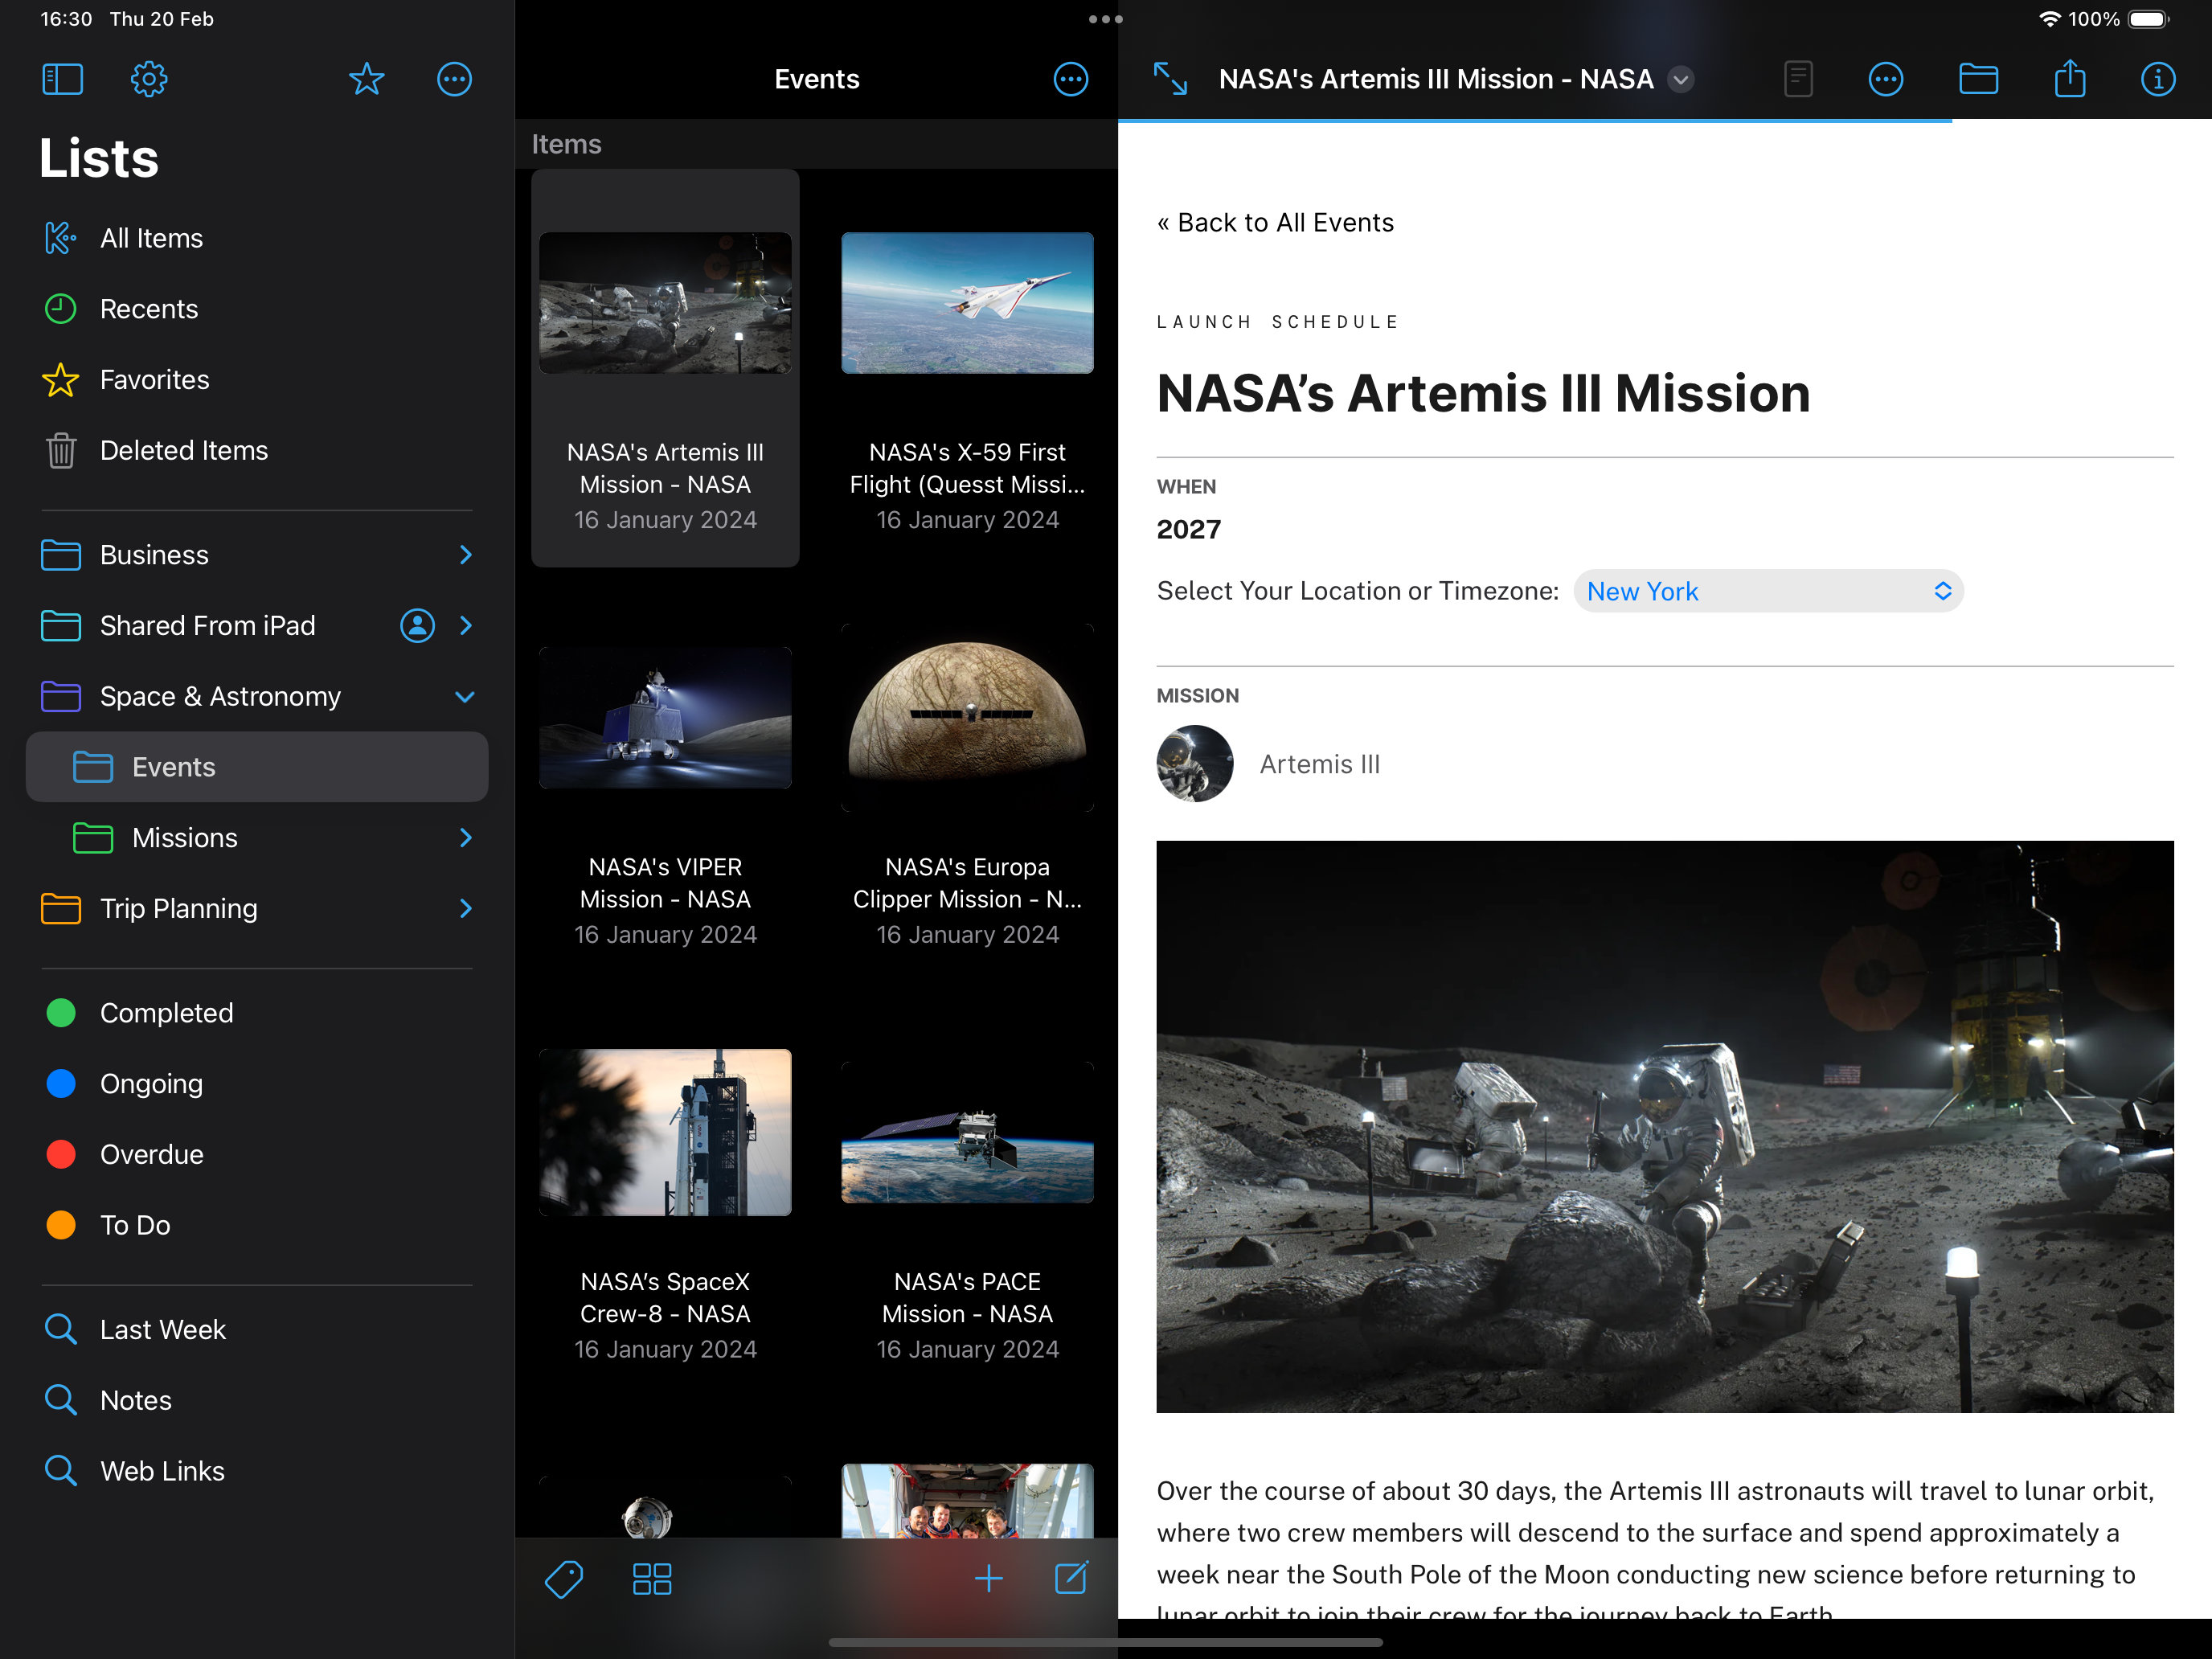Expand the Business folder chevron
The width and height of the screenshot is (2212, 1659).
tap(465, 555)
